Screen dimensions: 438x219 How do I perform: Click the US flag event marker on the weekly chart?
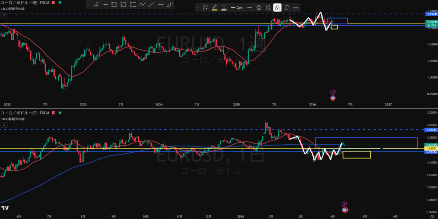pyautogui.click(x=333, y=98)
